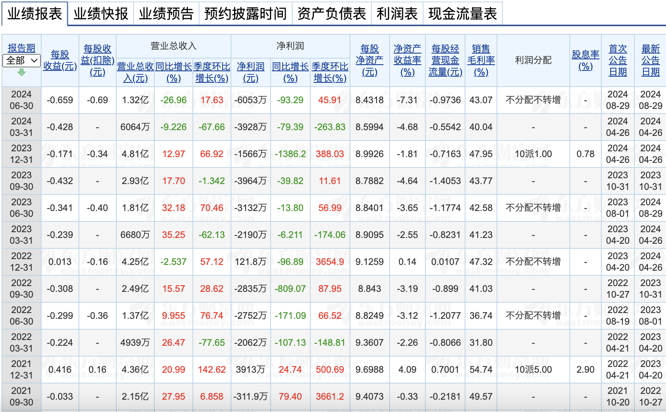Viewport: 666px width, 412px height.
Task: Sort by 净利润(元) header link
Action: [251, 72]
